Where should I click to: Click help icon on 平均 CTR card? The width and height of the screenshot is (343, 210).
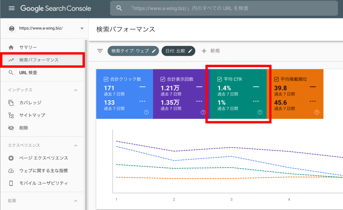pyautogui.click(x=260, y=112)
